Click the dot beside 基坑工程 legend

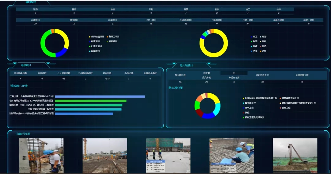click(243, 108)
